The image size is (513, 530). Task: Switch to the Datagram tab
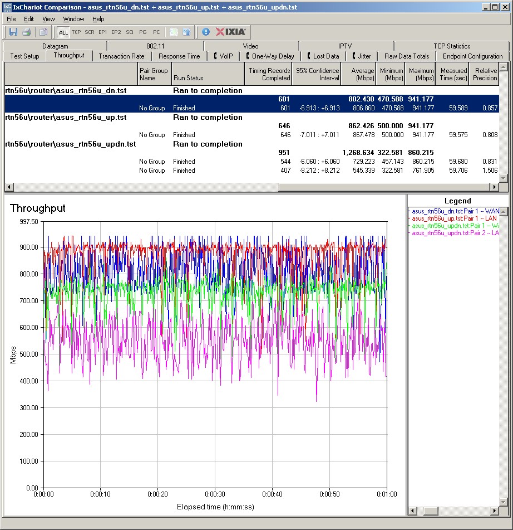click(x=55, y=46)
